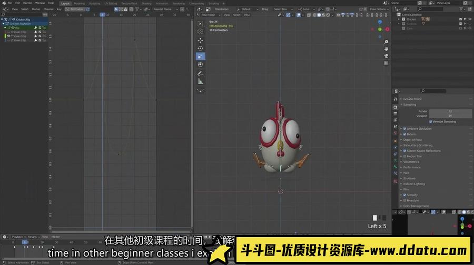474x265 pixels.
Task: Click the blue Z axis gizmo ball
Action: pos(380,22)
